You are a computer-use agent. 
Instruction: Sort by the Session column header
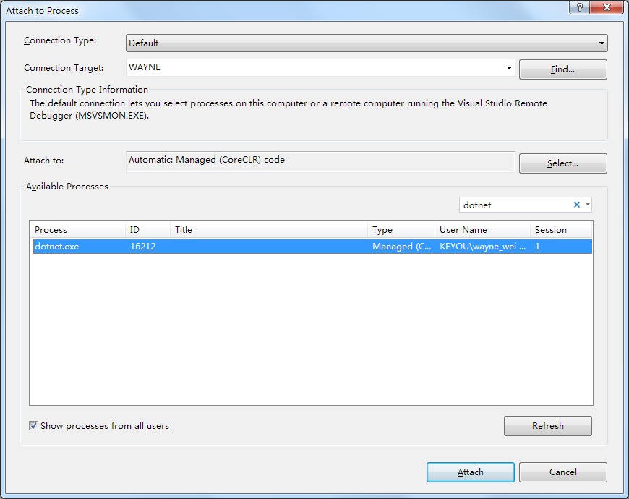tap(561, 230)
